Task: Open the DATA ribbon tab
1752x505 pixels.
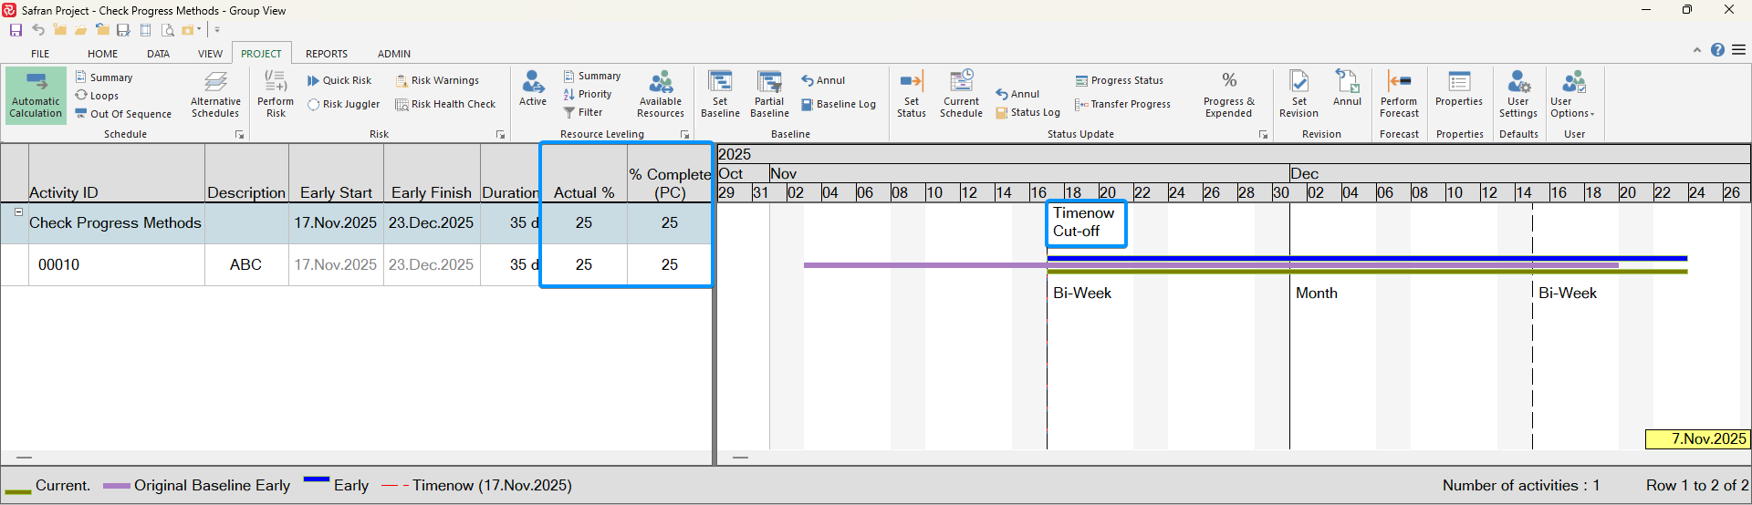Action: pos(158,54)
